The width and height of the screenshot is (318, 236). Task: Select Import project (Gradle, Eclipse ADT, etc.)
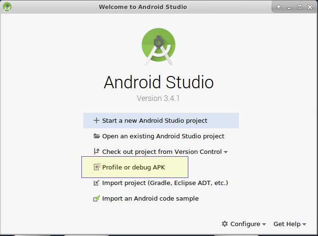(165, 183)
